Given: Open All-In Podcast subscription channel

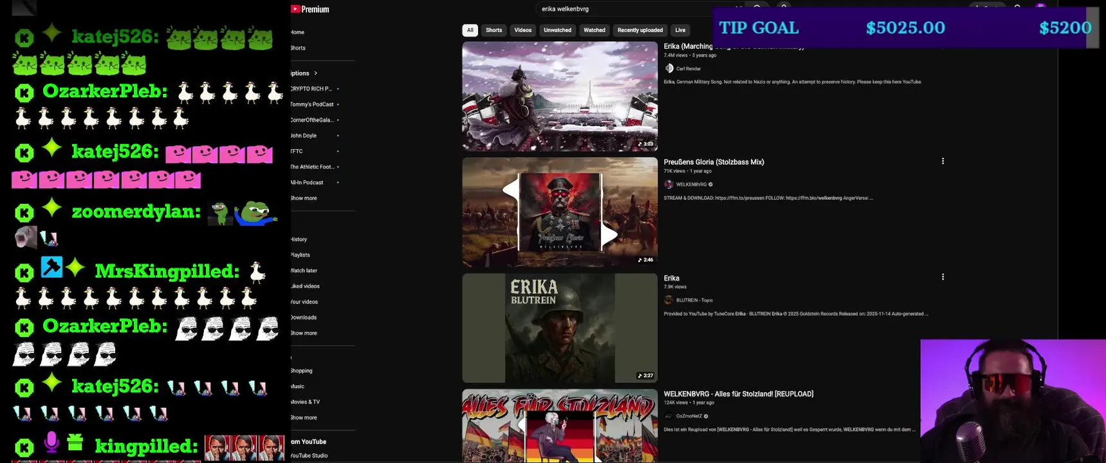Looking at the screenshot, I should [x=307, y=183].
